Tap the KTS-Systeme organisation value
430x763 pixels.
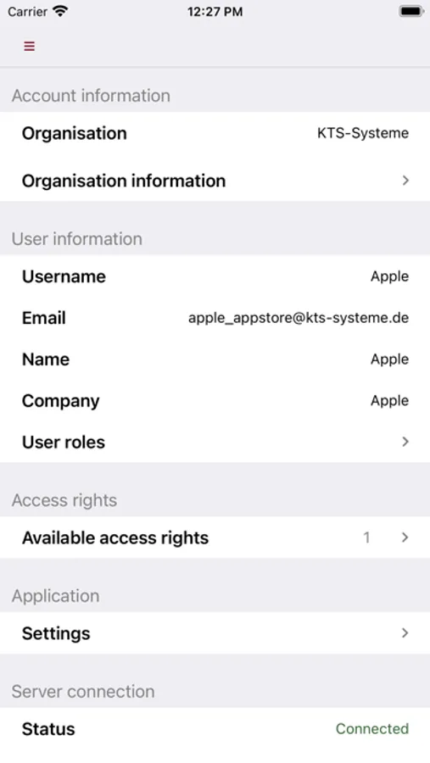(x=363, y=133)
